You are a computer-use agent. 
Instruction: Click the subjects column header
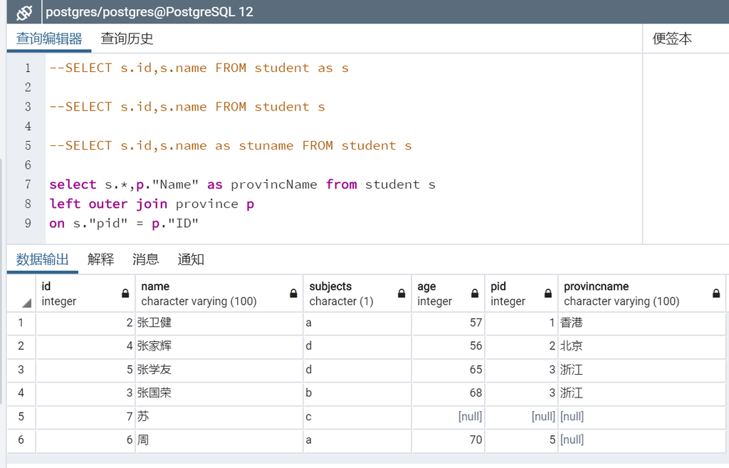[357, 293]
